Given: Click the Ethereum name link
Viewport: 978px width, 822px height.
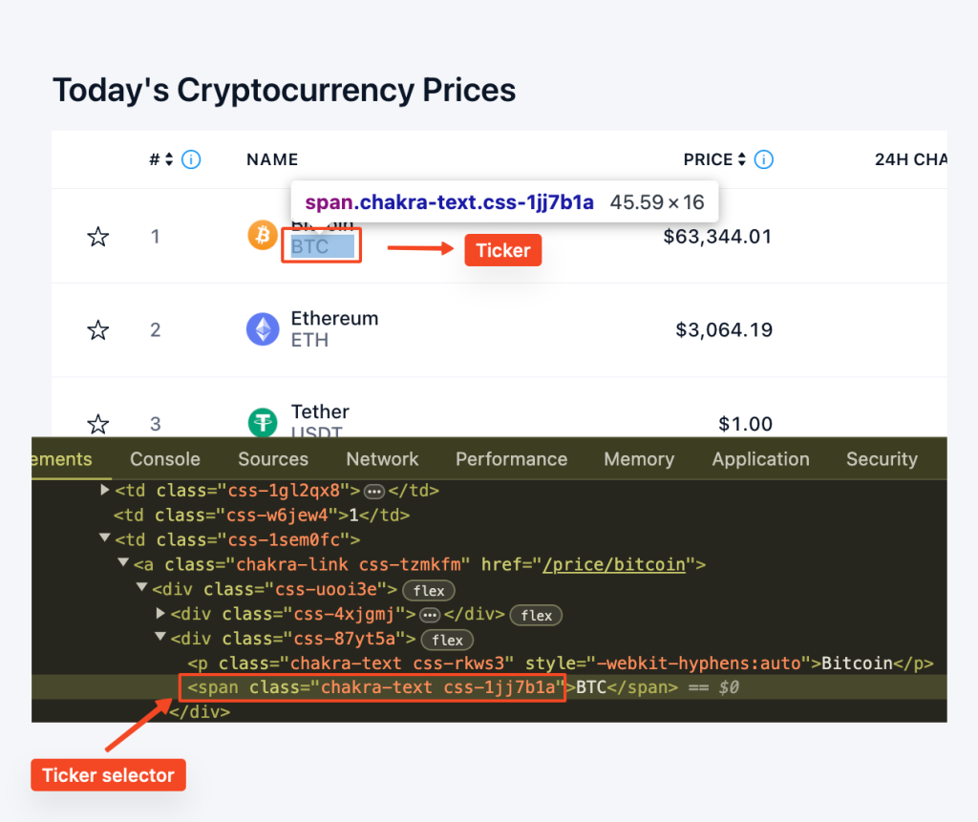Looking at the screenshot, I should (x=334, y=318).
